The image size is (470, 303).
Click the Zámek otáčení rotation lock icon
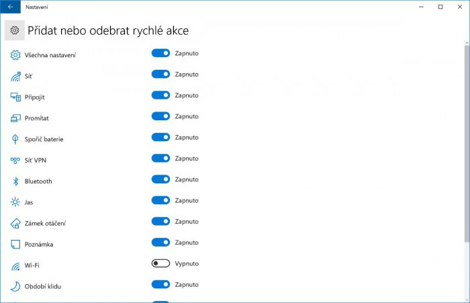pyautogui.click(x=15, y=223)
